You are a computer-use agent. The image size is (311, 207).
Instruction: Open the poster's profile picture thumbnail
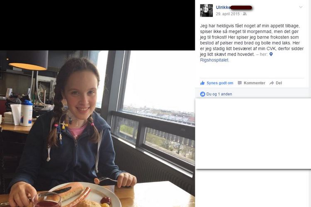[x=206, y=10]
